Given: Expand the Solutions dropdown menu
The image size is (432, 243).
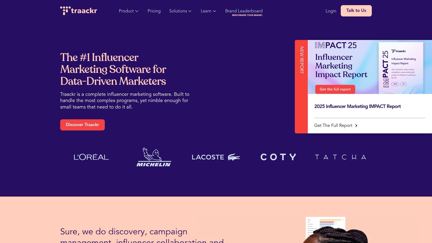Looking at the screenshot, I should pos(180,11).
